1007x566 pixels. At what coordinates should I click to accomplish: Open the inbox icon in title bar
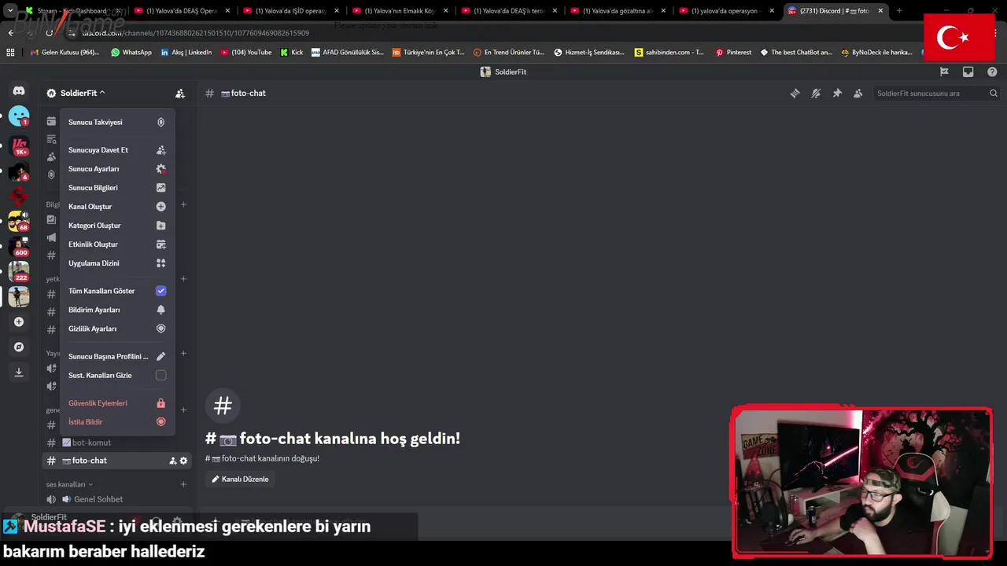(x=968, y=72)
